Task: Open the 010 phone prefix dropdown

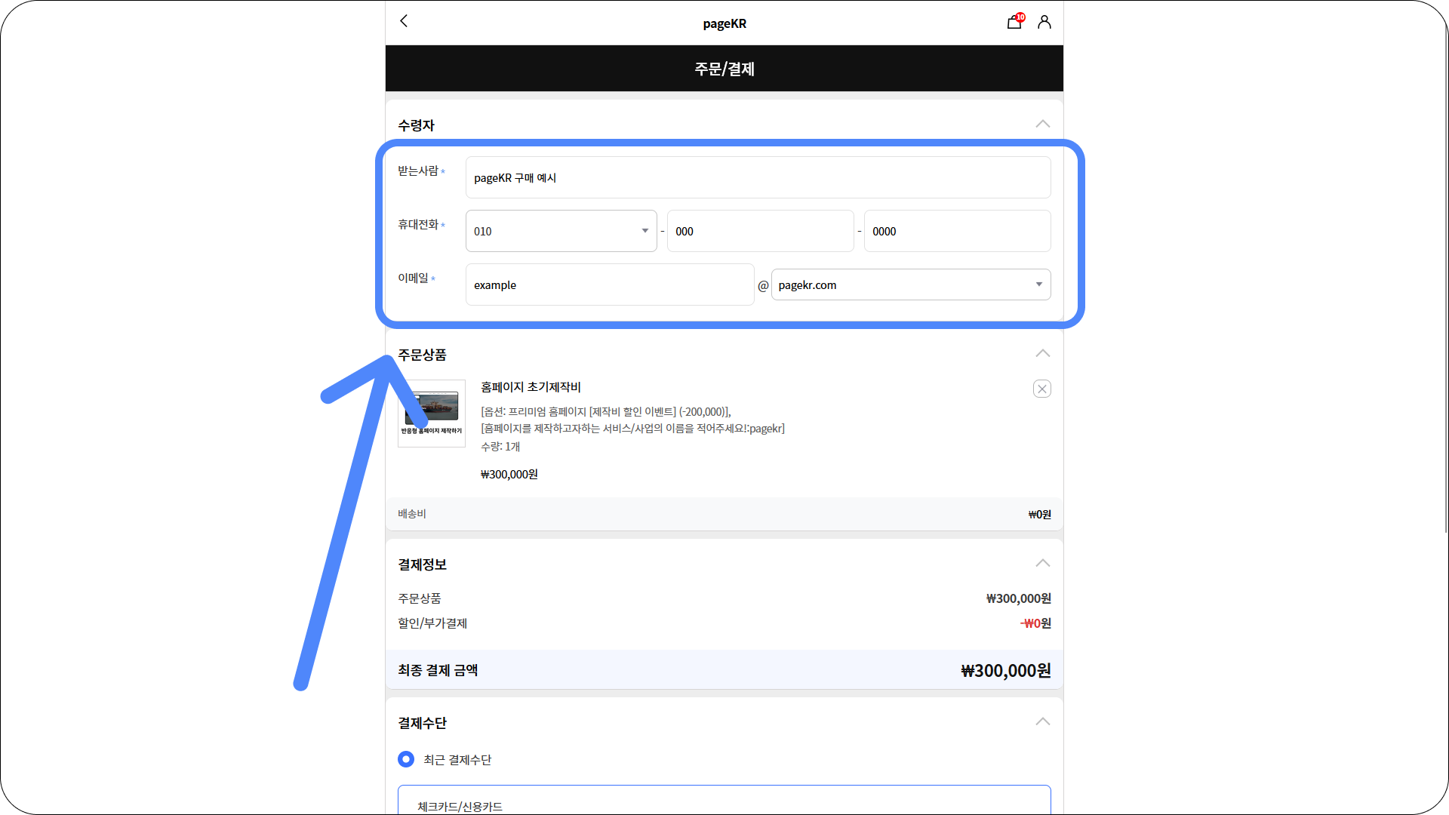Action: coord(561,231)
